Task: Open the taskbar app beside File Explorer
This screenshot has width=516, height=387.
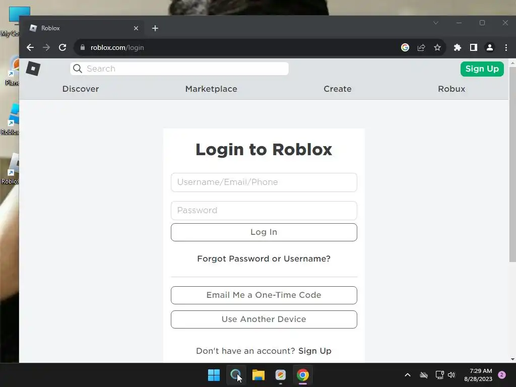Action: [280, 375]
